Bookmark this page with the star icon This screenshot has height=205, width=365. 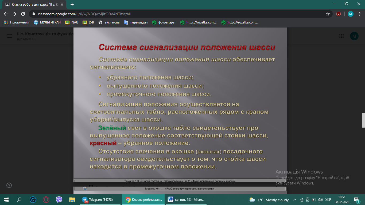coord(328,14)
